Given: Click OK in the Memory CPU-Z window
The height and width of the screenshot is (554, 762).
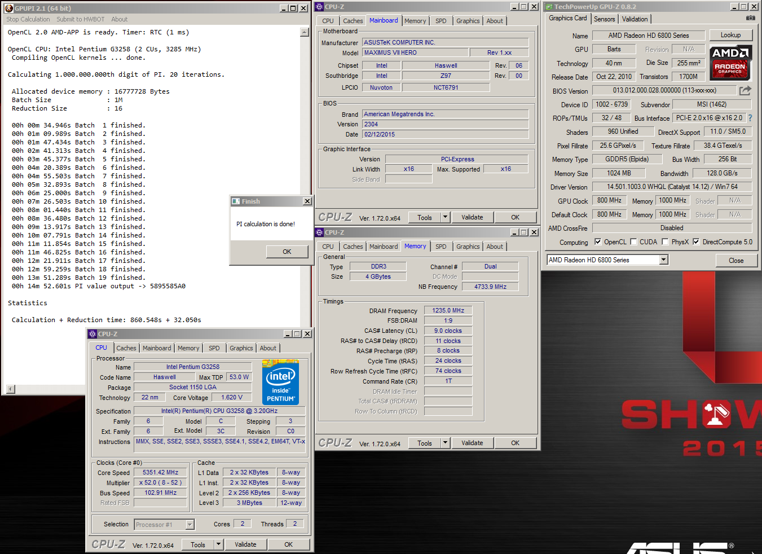Looking at the screenshot, I should (516, 443).
